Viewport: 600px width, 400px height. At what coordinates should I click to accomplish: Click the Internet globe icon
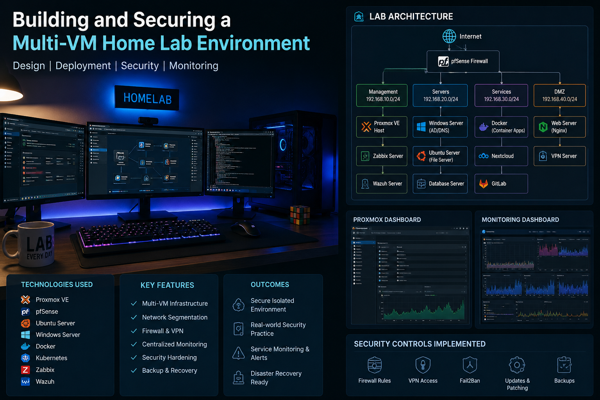[x=449, y=36]
